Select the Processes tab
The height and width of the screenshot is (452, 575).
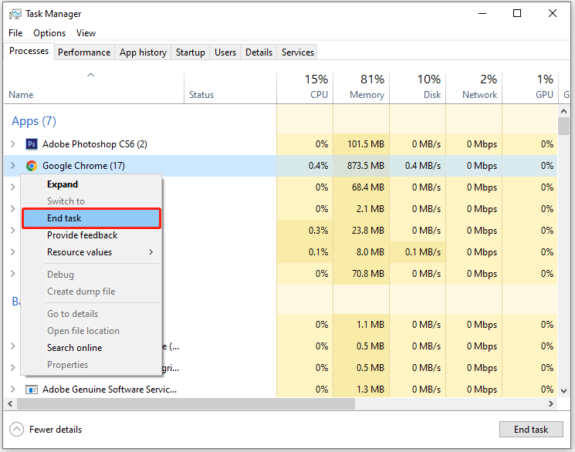point(29,51)
